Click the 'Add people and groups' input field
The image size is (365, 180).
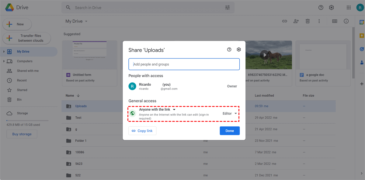coord(184,64)
